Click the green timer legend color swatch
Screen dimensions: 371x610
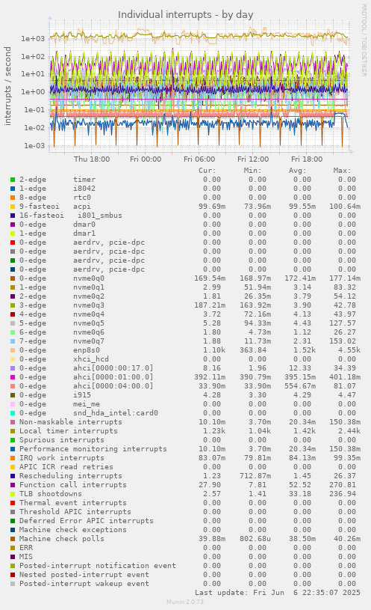coord(13,180)
